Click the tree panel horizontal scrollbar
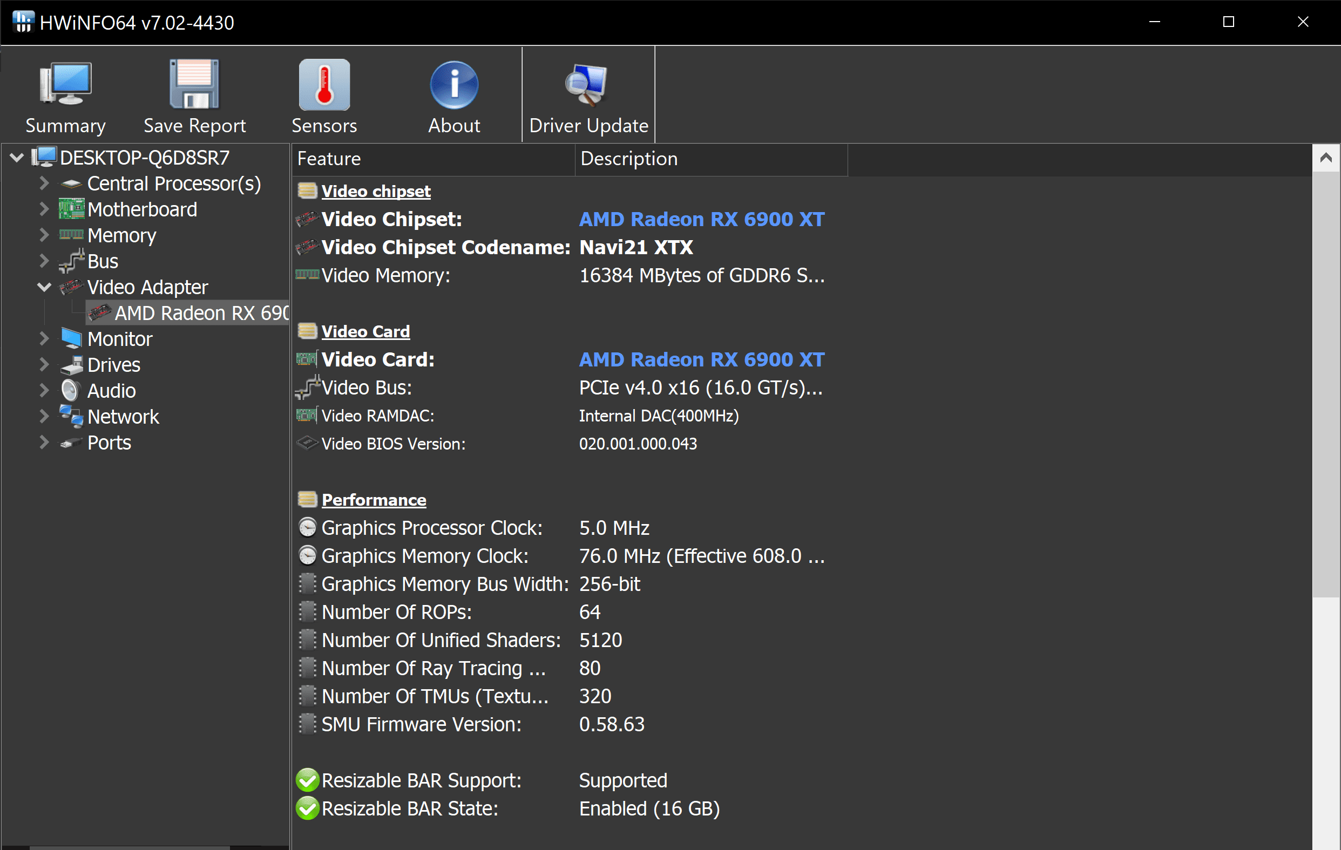Image resolution: width=1341 pixels, height=850 pixels. (x=129, y=848)
